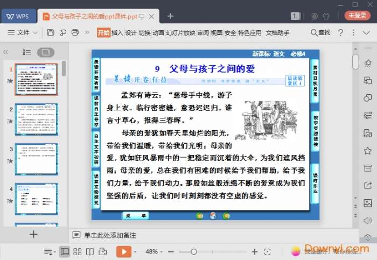Expand the 文件 menu dropdown
377x260 pixels.
tap(23, 33)
